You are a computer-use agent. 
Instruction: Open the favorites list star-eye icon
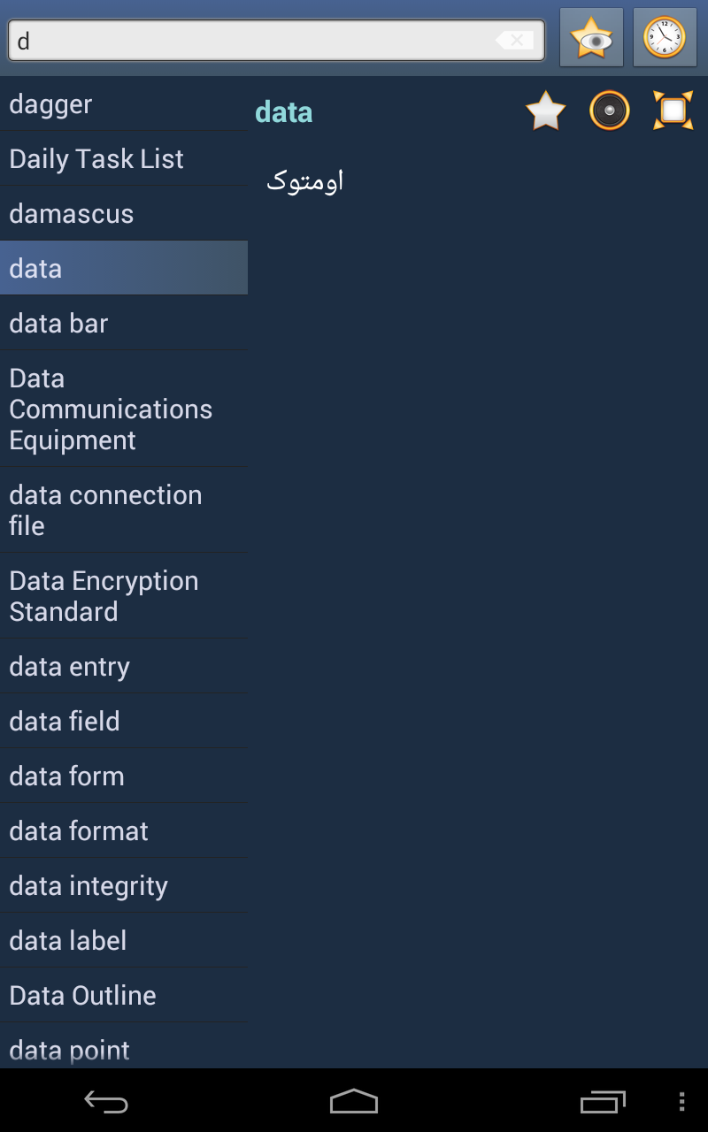591,37
